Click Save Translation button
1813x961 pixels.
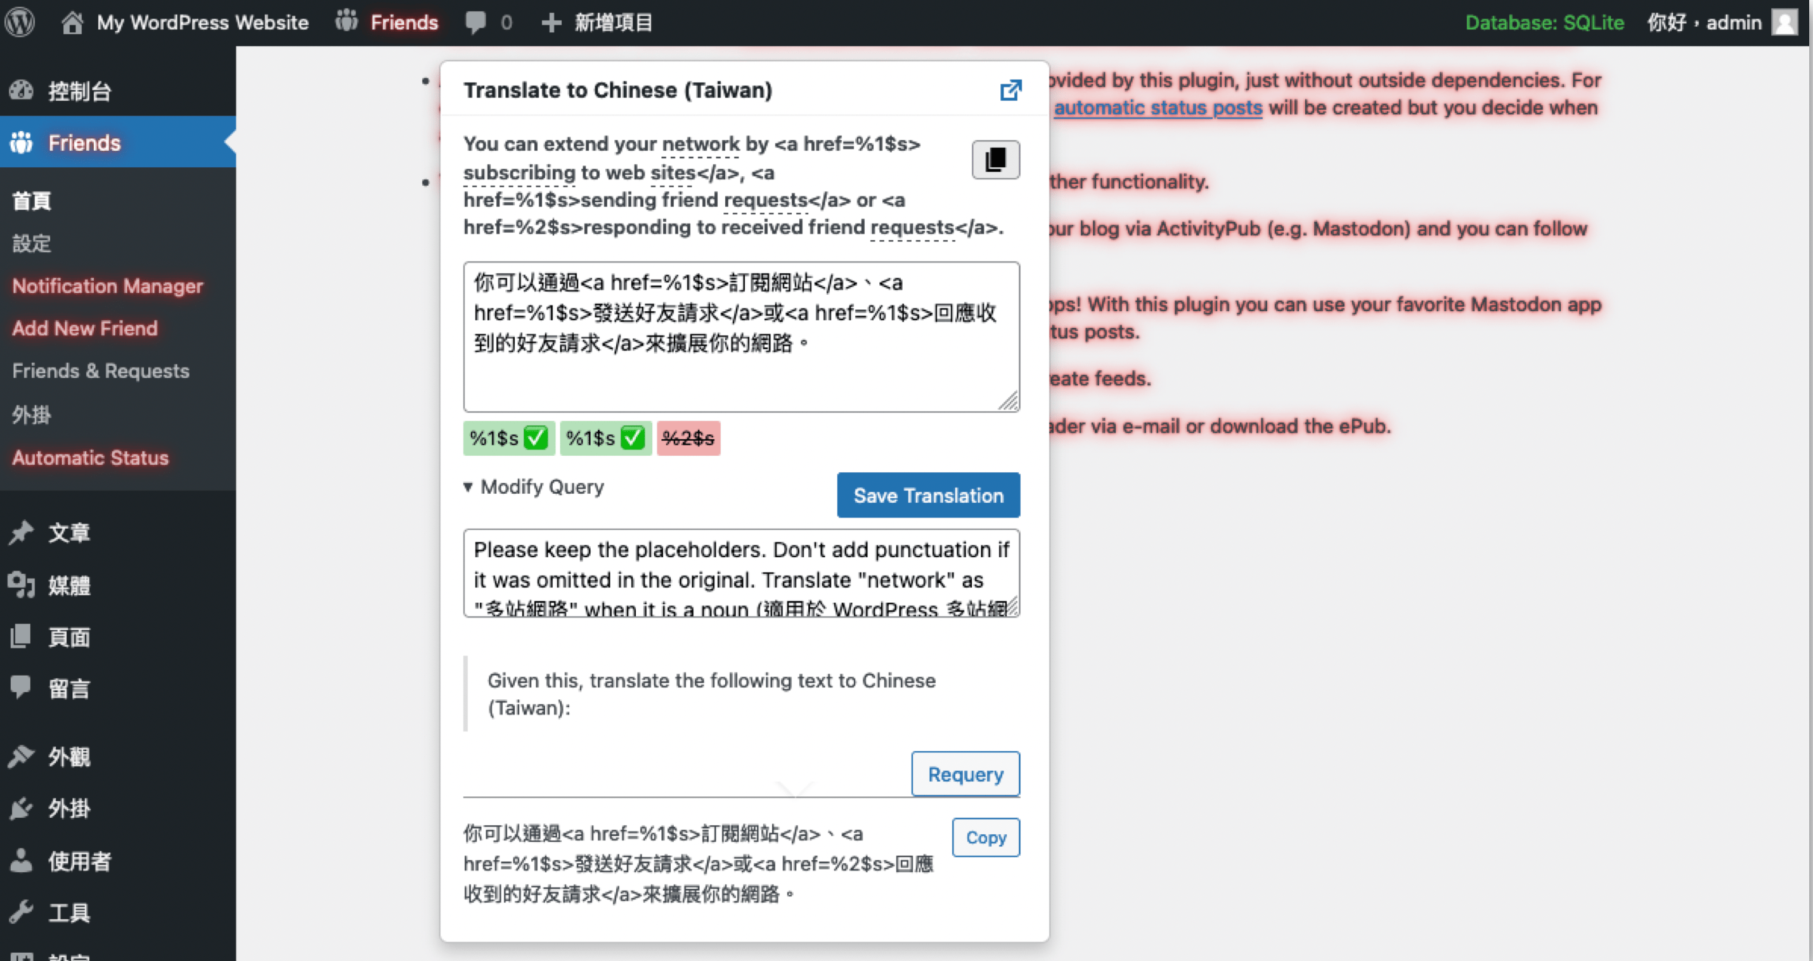[929, 496]
